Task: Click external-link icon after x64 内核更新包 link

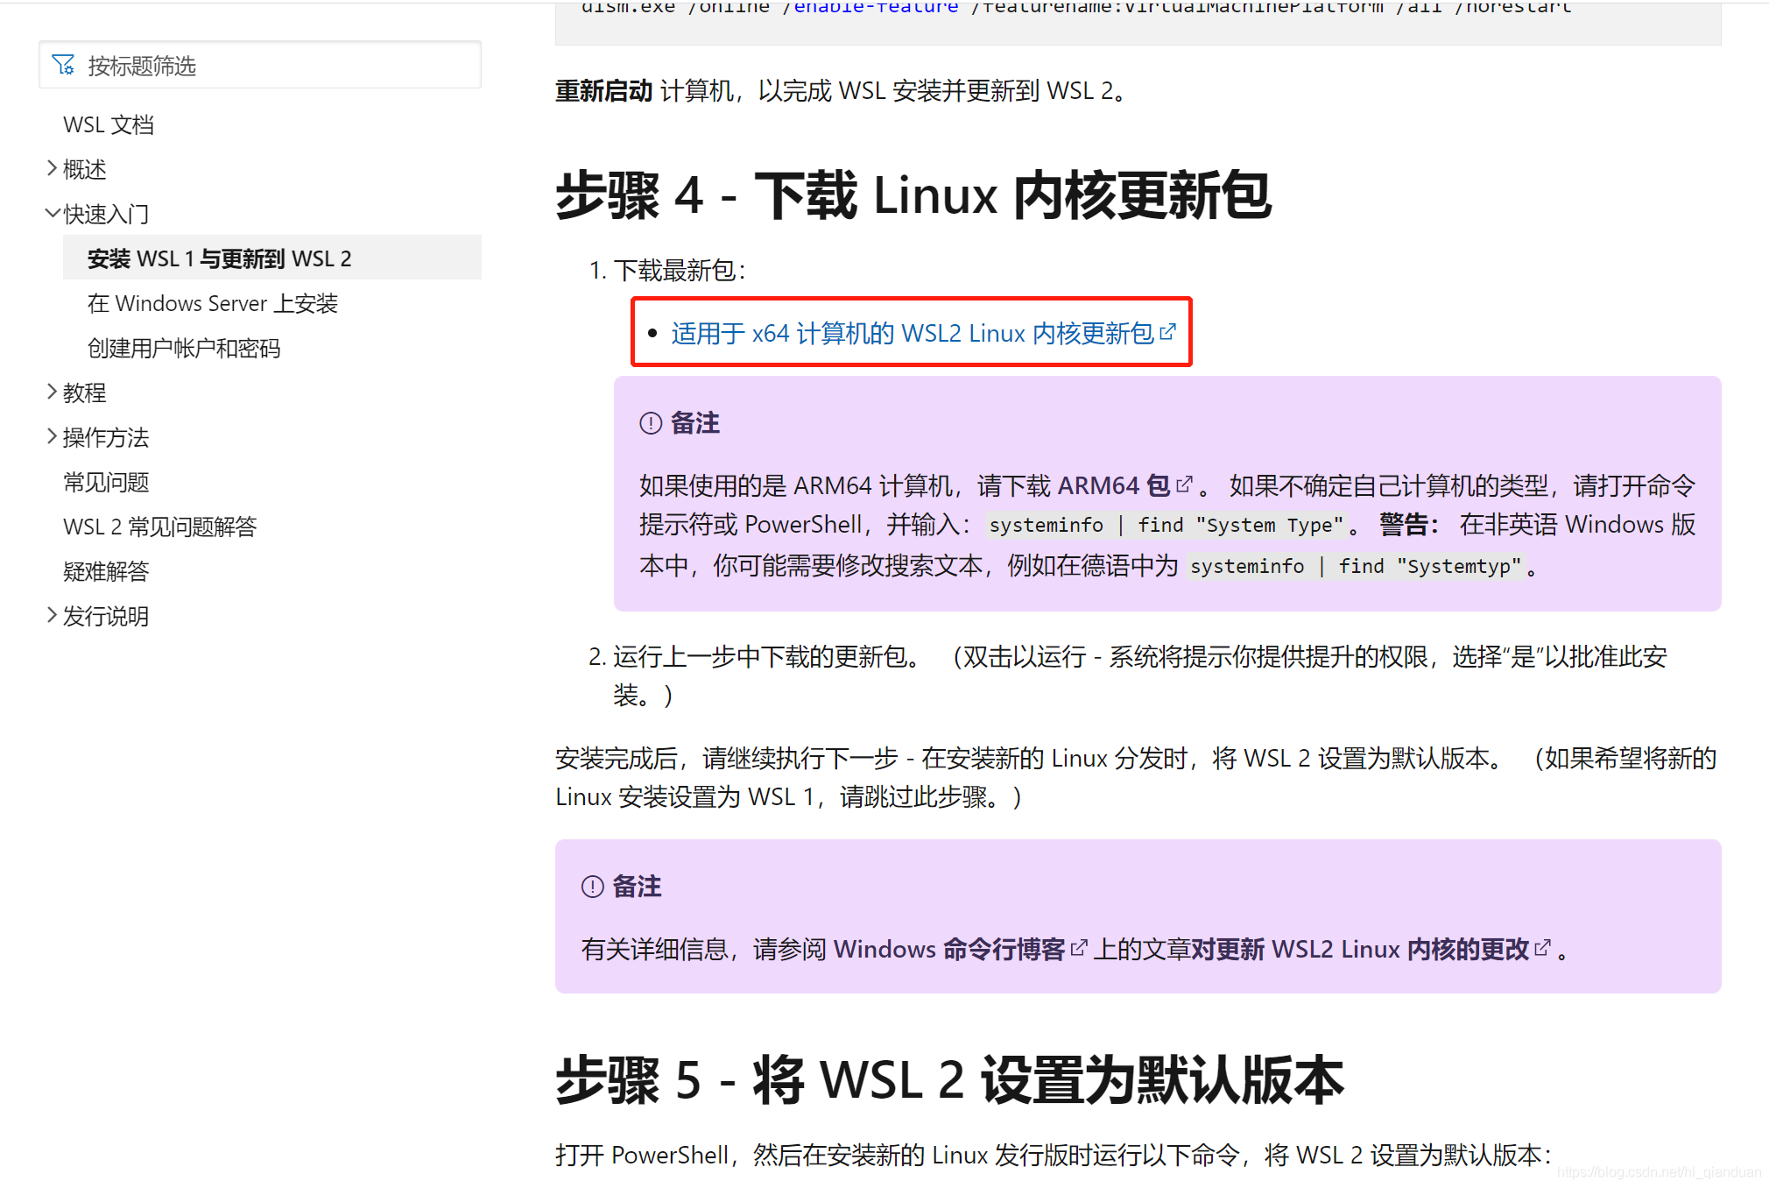Action: pyautogui.click(x=1167, y=332)
